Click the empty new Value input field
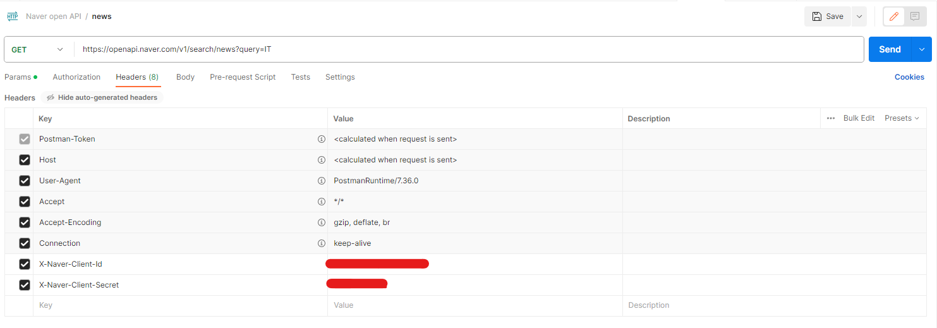This screenshot has height=328, width=937. (475, 305)
